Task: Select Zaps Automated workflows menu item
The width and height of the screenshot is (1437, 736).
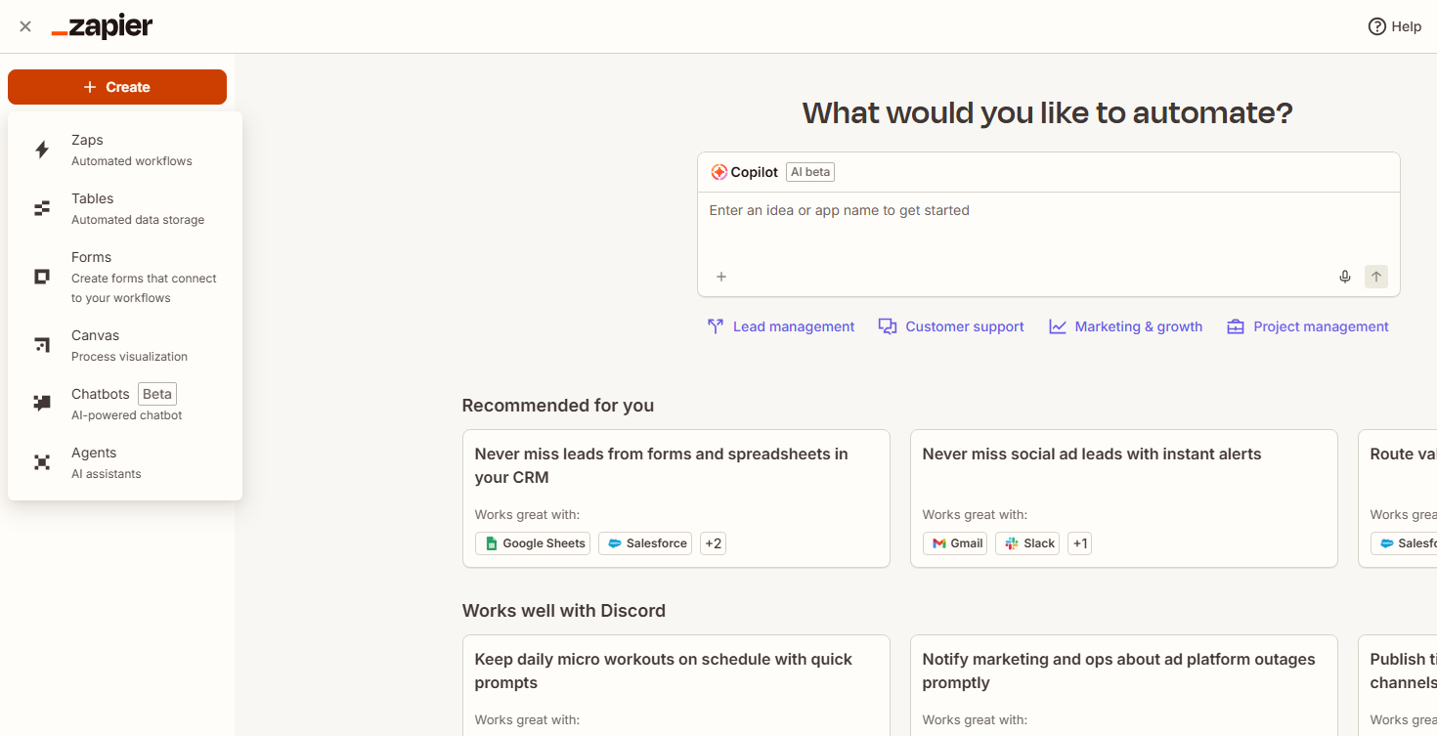Action: click(x=131, y=150)
